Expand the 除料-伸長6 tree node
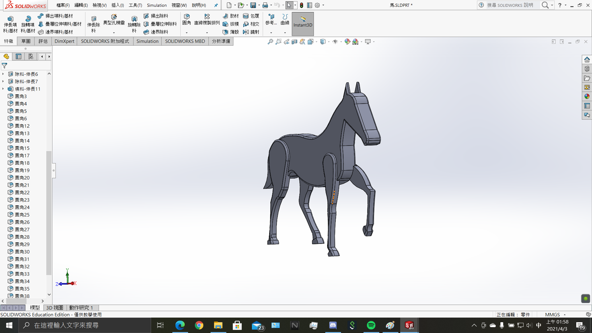 [3, 74]
